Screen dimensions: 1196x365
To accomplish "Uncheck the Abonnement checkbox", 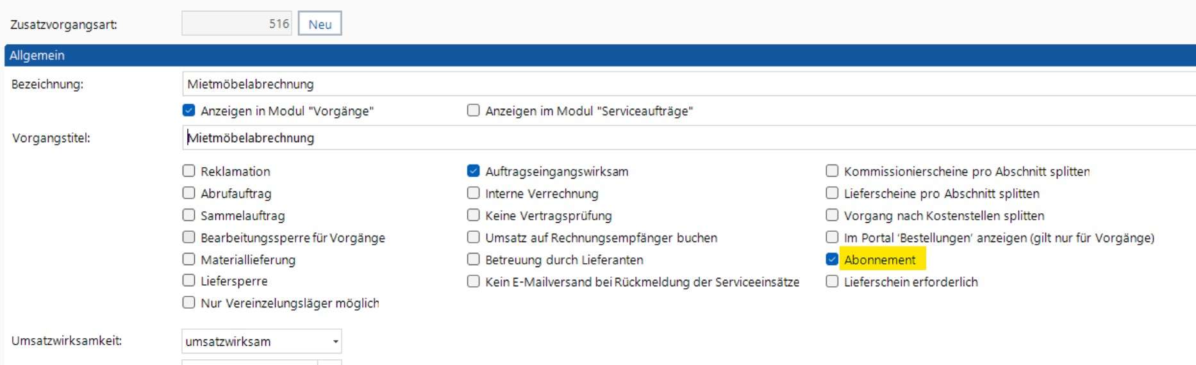I will (x=832, y=260).
